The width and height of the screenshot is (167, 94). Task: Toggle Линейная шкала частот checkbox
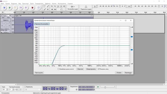pos(58,69)
